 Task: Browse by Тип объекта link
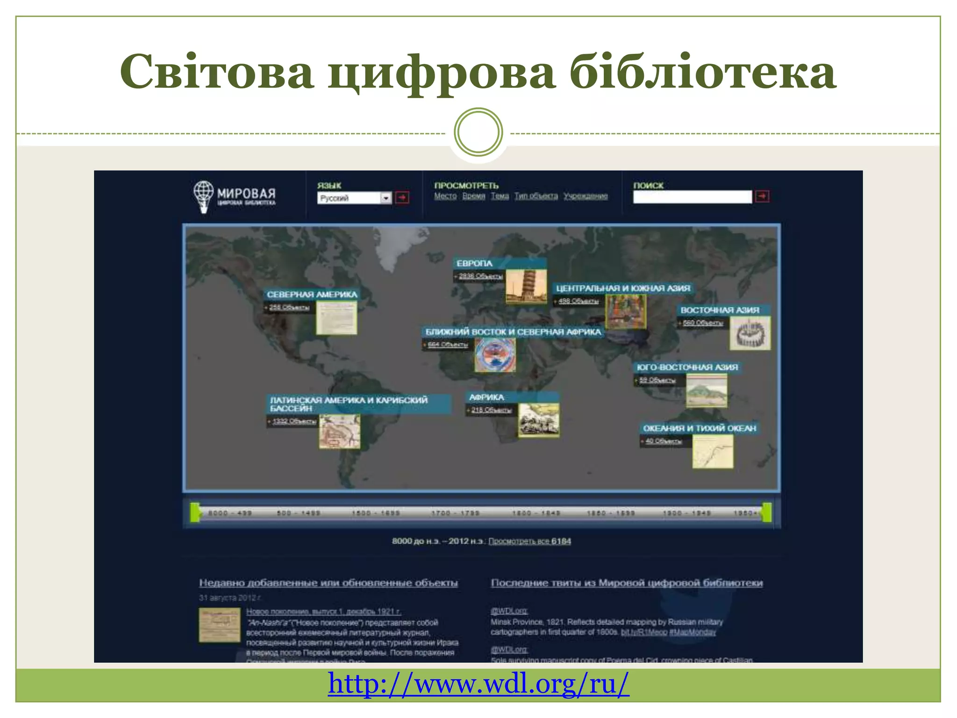click(x=536, y=196)
